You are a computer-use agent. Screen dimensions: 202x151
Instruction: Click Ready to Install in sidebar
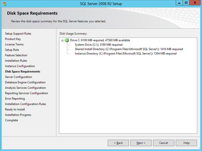[15, 109]
